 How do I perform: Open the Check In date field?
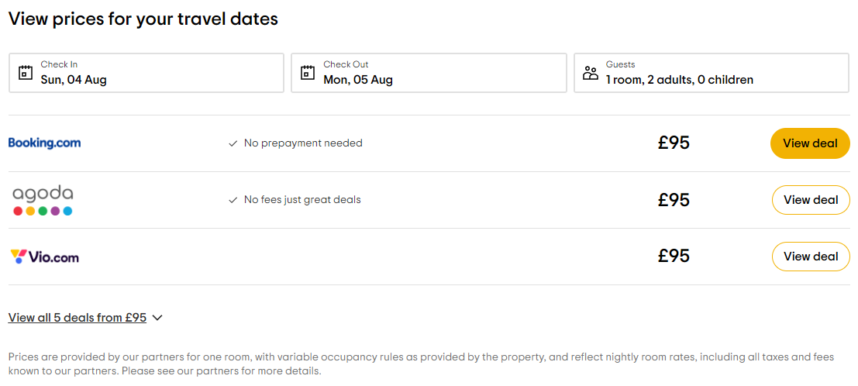[146, 73]
